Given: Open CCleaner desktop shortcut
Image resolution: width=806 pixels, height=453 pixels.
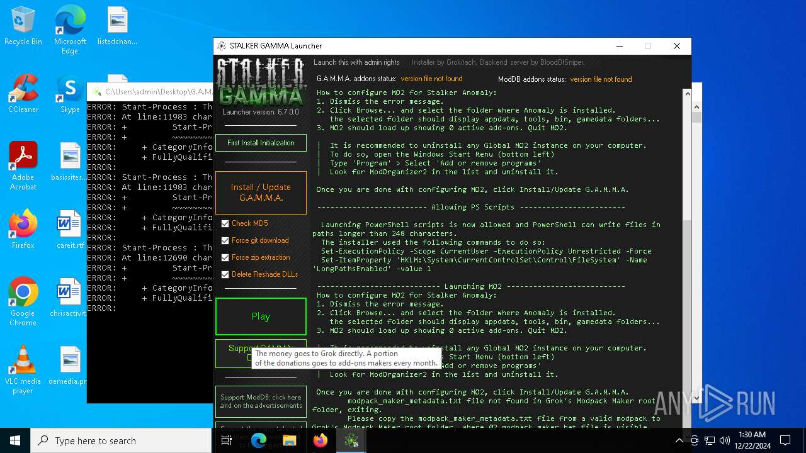Looking at the screenshot, I should click(23, 94).
